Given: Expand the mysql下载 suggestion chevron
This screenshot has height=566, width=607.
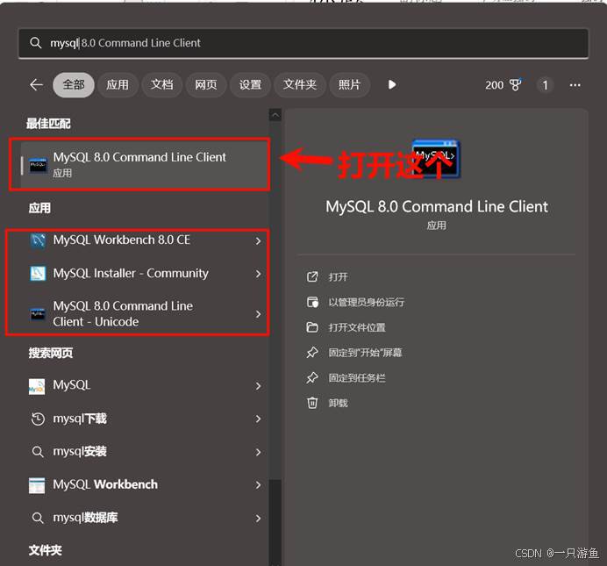Looking at the screenshot, I should coord(258,419).
